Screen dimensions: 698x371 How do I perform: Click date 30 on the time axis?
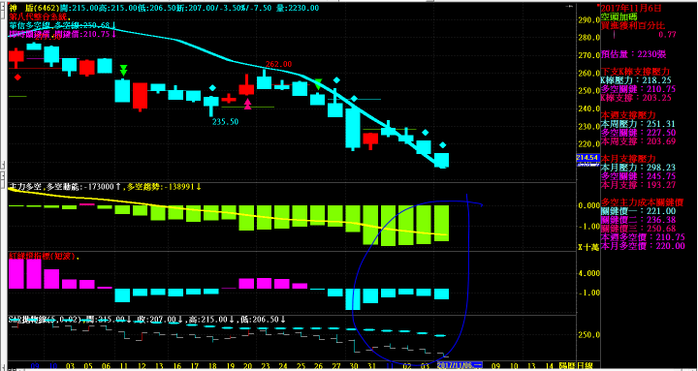pyautogui.click(x=354, y=365)
